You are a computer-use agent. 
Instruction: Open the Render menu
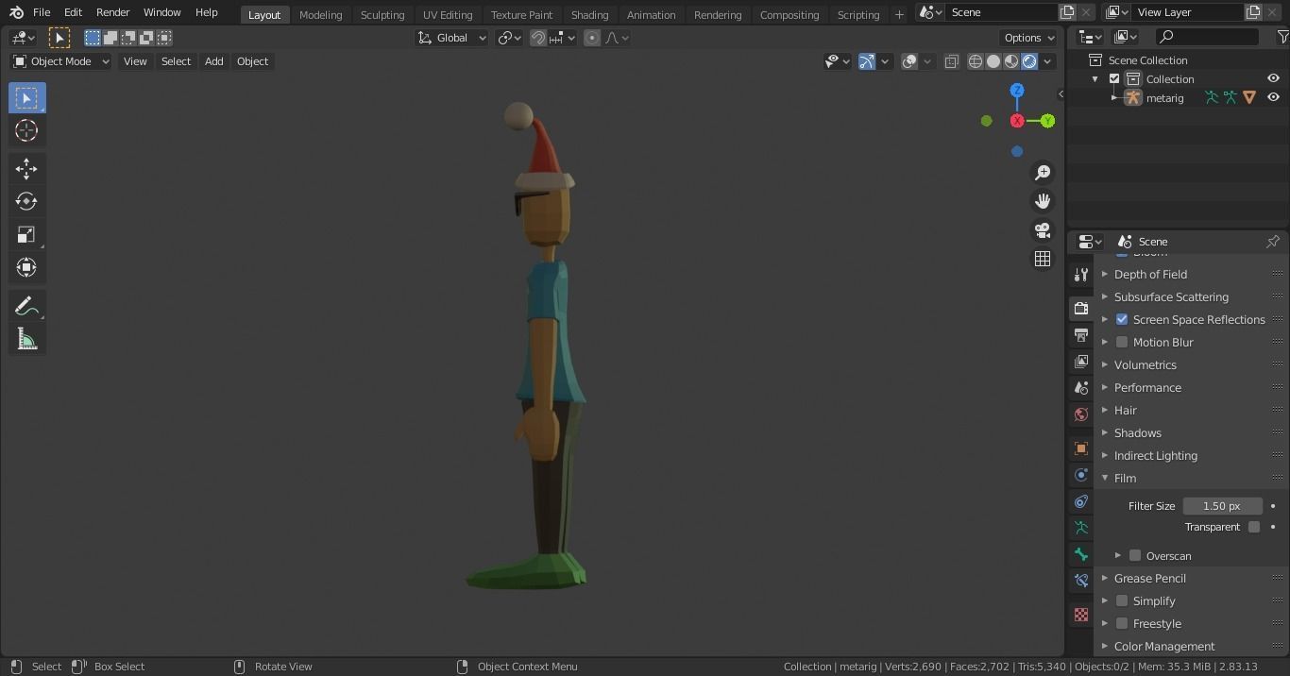point(112,12)
